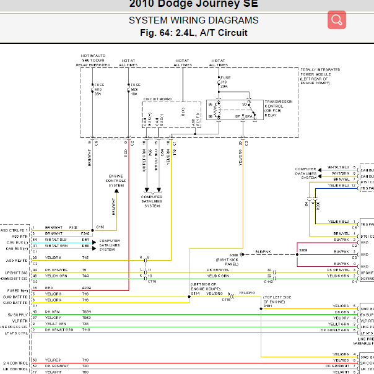This screenshot has width=374, height=374.
Task: Click the 'S114' splice label
Action: 195,294
